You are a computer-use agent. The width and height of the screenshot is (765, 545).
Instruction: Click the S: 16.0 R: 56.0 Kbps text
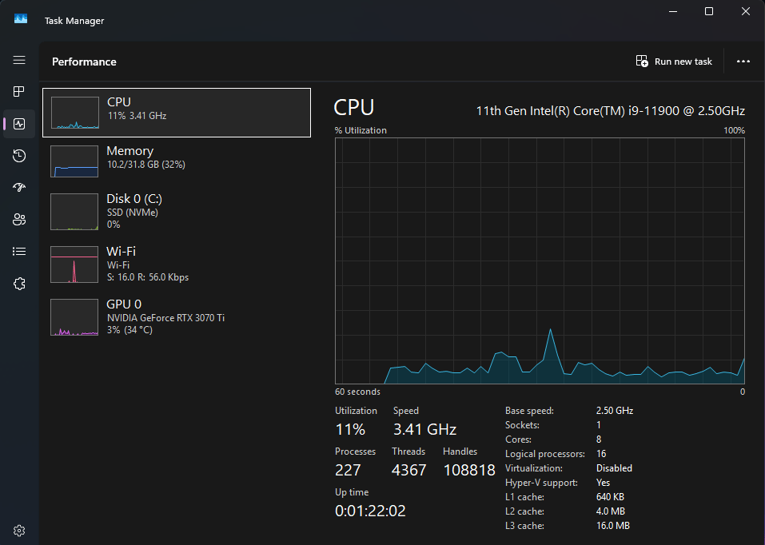click(148, 277)
